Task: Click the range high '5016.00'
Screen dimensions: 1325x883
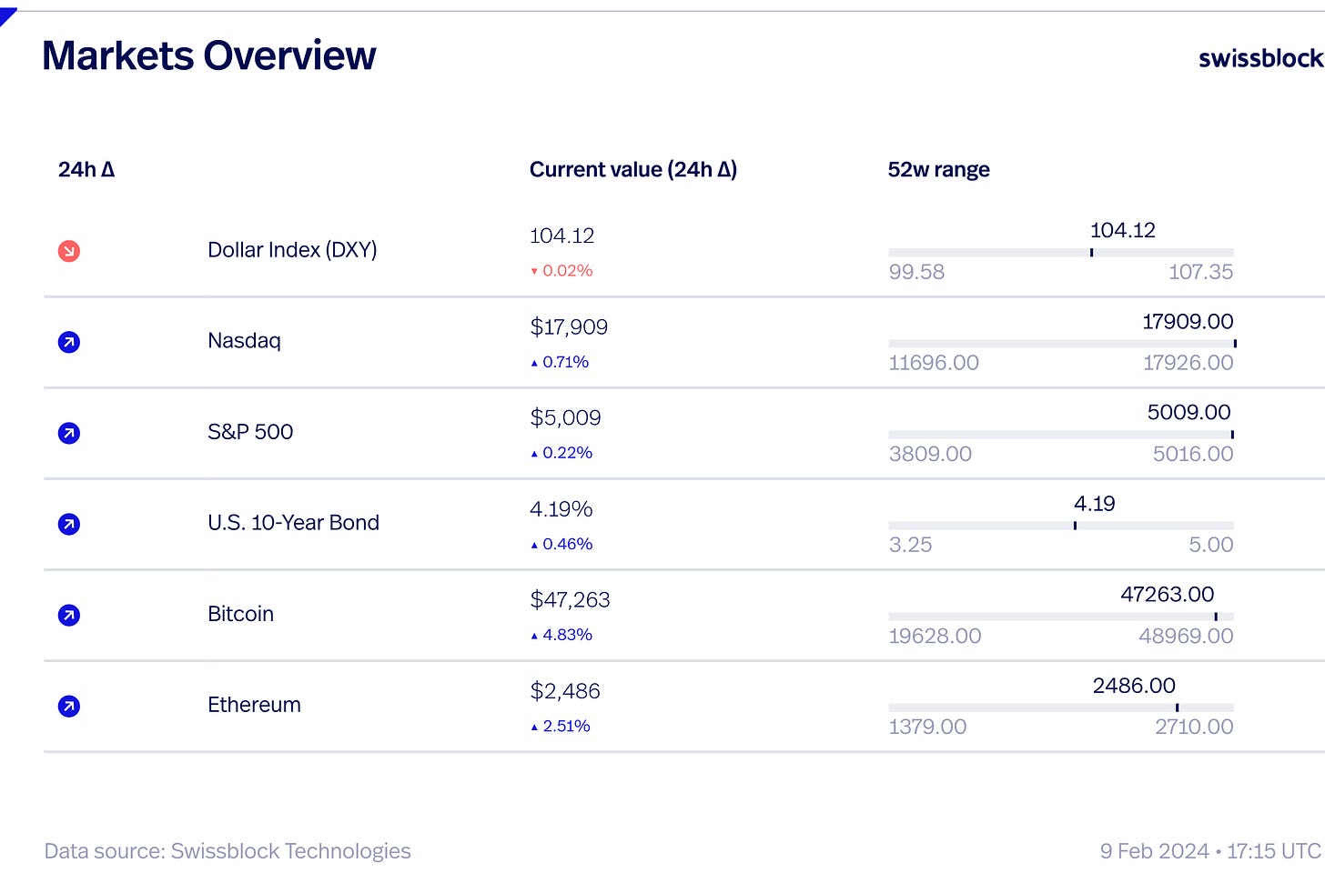Action: 1193,454
